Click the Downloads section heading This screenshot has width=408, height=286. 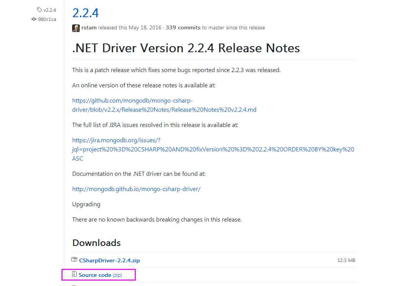point(97,243)
